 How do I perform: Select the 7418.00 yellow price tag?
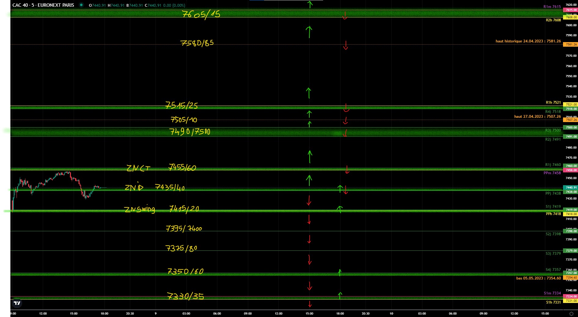pyautogui.click(x=570, y=214)
